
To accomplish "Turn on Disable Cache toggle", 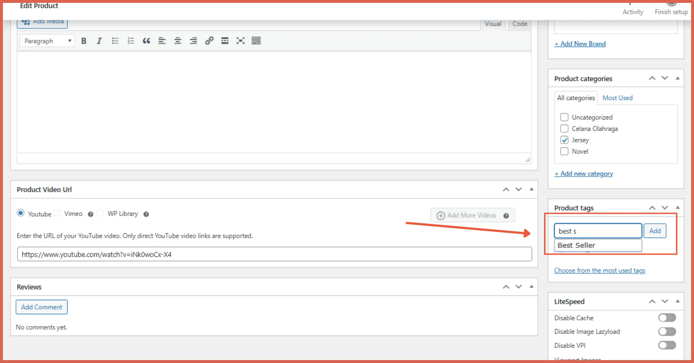I will (x=667, y=318).
